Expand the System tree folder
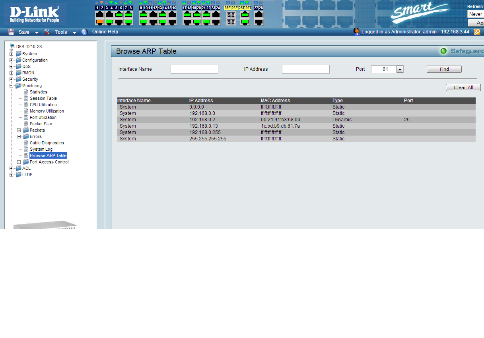The height and width of the screenshot is (338, 484). (12, 54)
